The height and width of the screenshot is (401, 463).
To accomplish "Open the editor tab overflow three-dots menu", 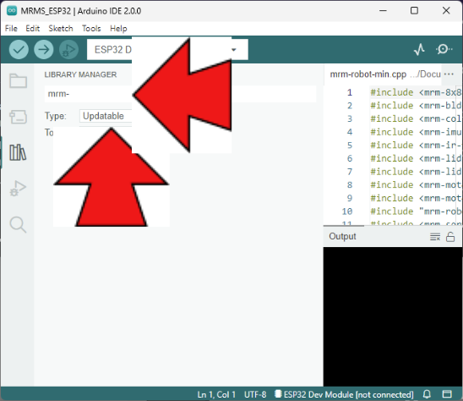I will pyautogui.click(x=449, y=74).
